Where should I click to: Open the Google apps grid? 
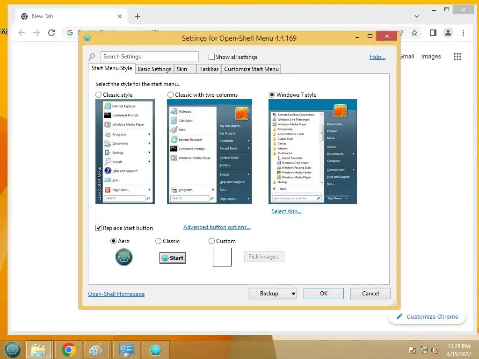pos(457,57)
